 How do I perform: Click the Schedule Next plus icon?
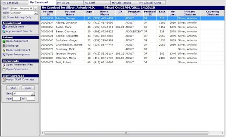pyautogui.click(x=4, y=27)
